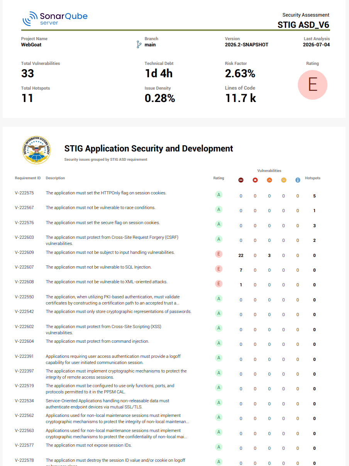349x466 pixels.
Task: Click the blocker count 7 for SQL Injection
Action: [241, 270]
